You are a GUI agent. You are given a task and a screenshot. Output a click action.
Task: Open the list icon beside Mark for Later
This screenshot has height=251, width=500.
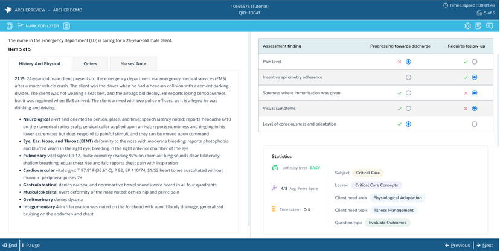[66, 26]
